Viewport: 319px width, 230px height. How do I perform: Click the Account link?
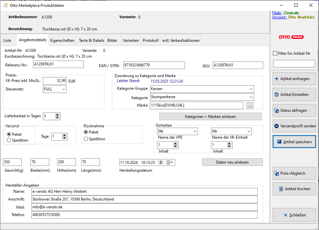click(x=280, y=17)
